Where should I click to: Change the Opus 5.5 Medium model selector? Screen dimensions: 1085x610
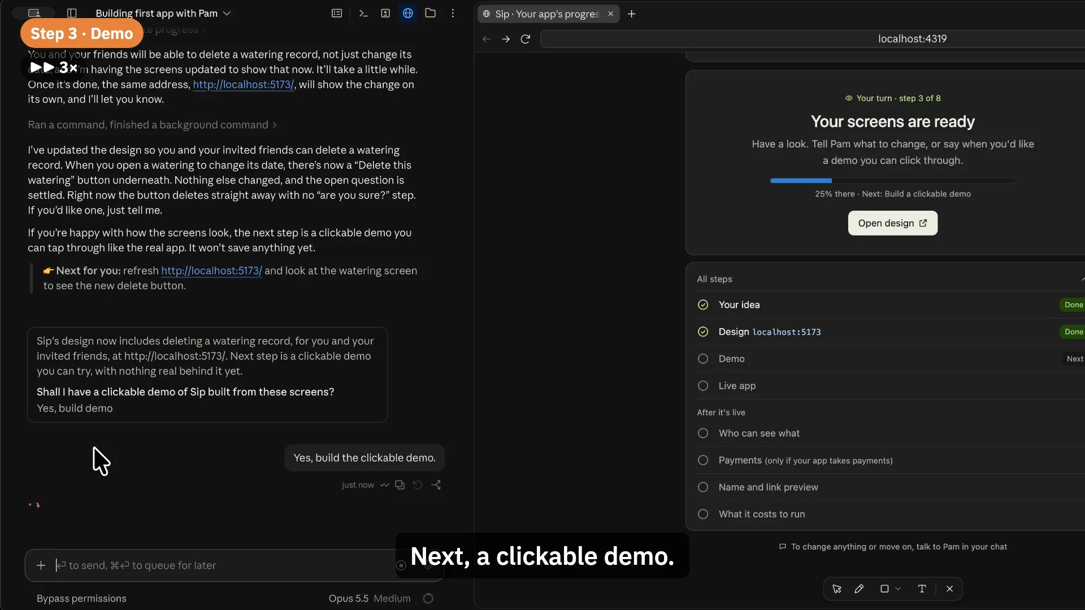coord(370,598)
